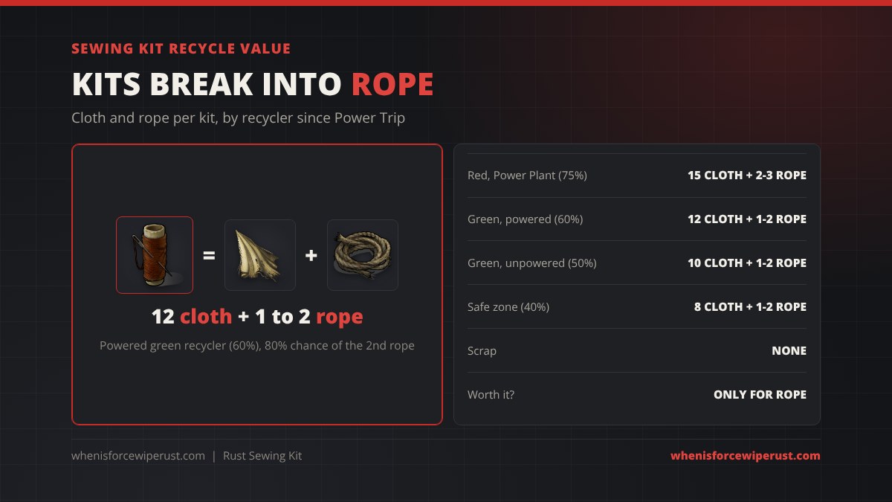The width and height of the screenshot is (892, 502).
Task: Select the Green, unpowered (50%) row
Action: tap(637, 263)
